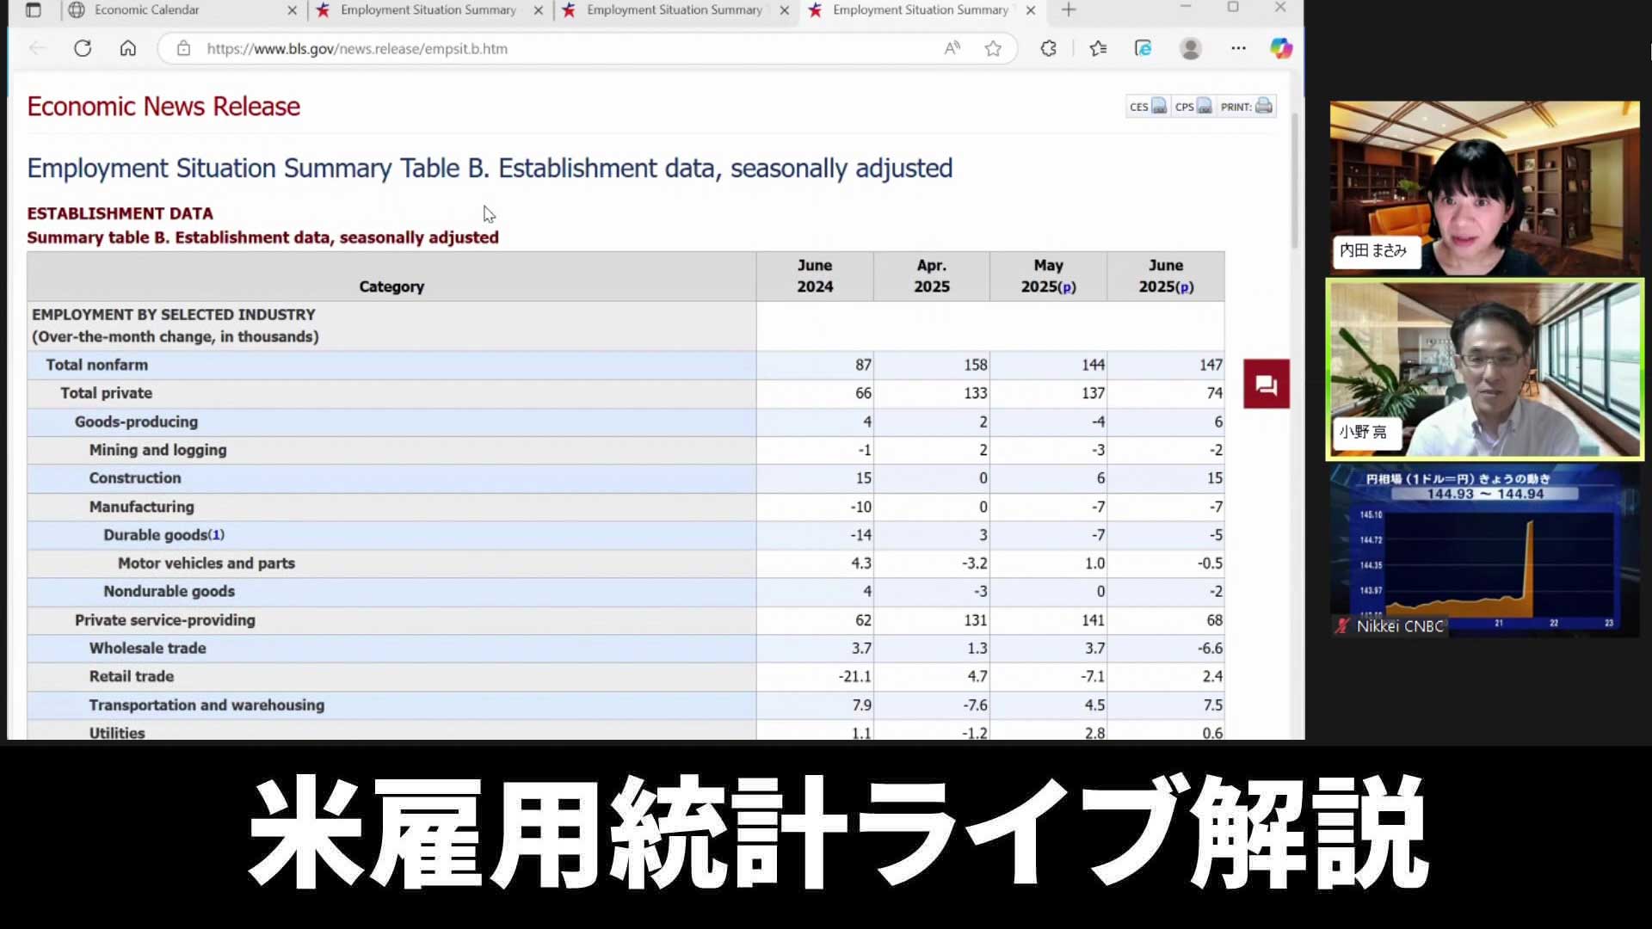
Task: Open Settings and more ellipsis menu
Action: pyautogui.click(x=1238, y=49)
